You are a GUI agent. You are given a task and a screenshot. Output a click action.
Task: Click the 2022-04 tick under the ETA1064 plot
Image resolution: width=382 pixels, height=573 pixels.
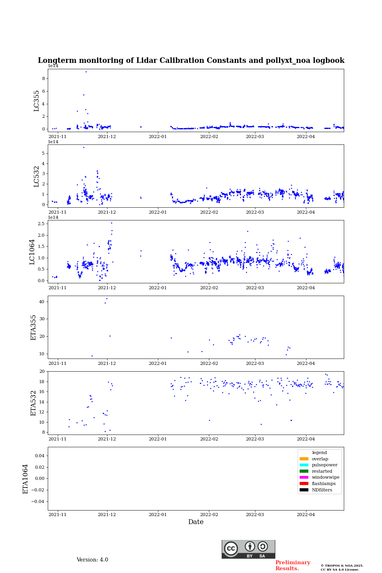(306, 515)
